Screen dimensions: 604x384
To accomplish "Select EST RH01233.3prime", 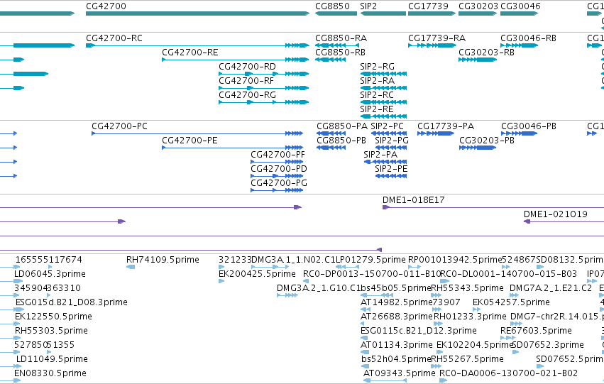I will coord(438,324).
